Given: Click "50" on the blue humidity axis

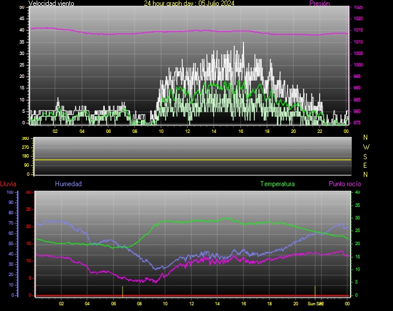Looking at the screenshot, I should click(x=11, y=243).
